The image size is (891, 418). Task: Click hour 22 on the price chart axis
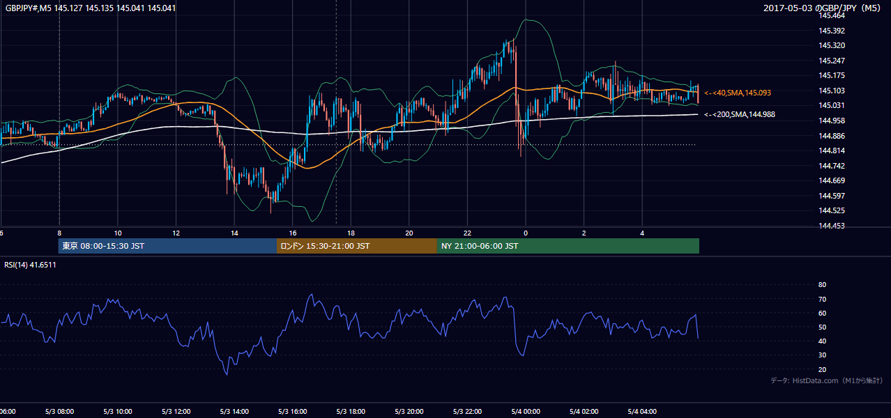[x=467, y=233]
